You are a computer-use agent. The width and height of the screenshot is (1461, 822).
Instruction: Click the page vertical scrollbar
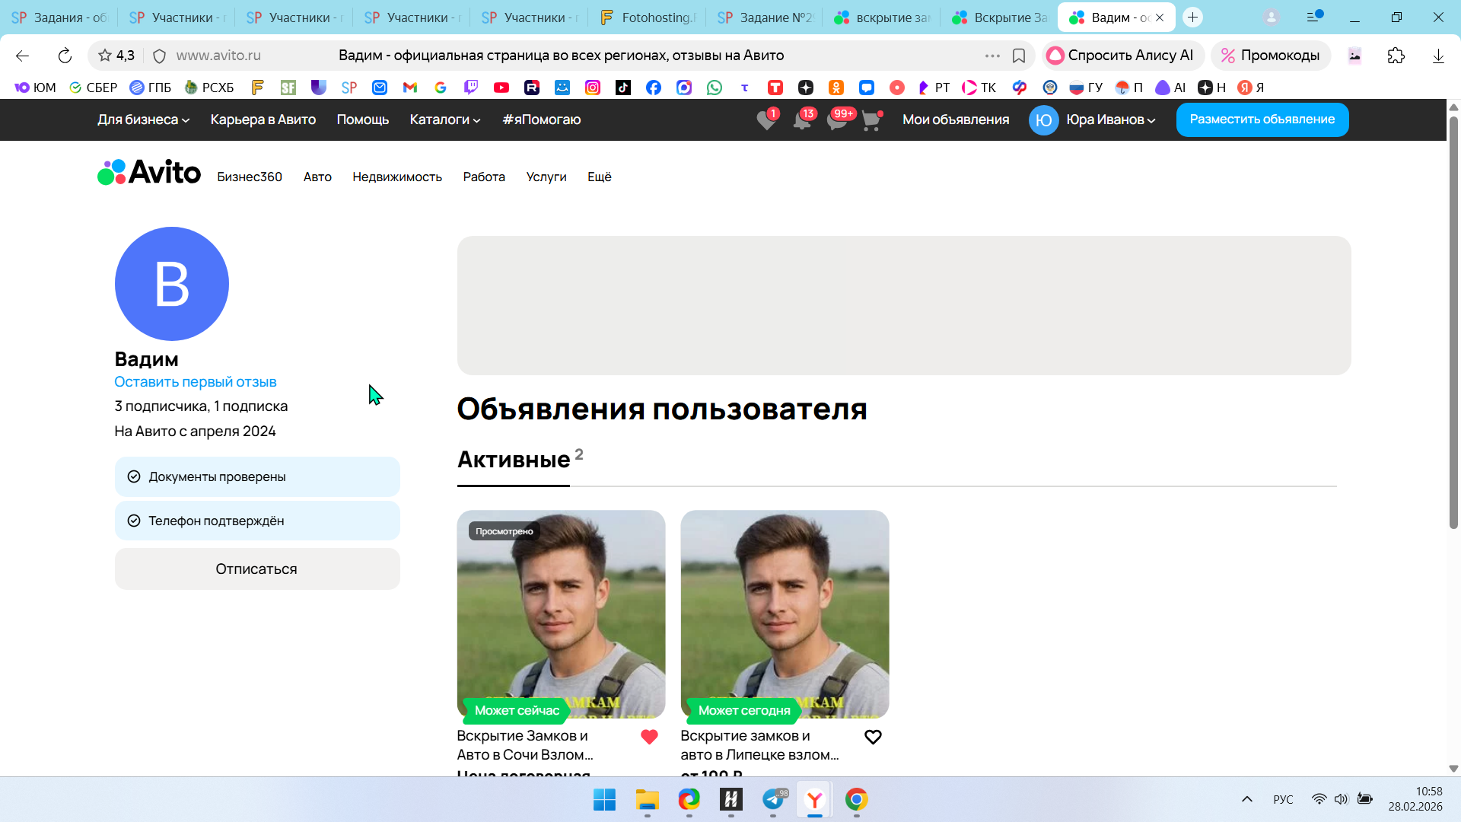tap(1453, 320)
